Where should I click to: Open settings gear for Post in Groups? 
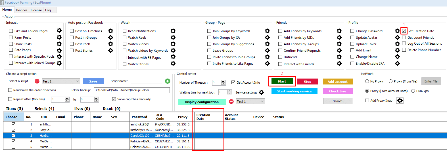point(110,37)
